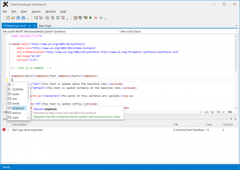Select the ![CDATA[ completion item
Viewport: 240px width, 170px height.
click(x=17, y=89)
